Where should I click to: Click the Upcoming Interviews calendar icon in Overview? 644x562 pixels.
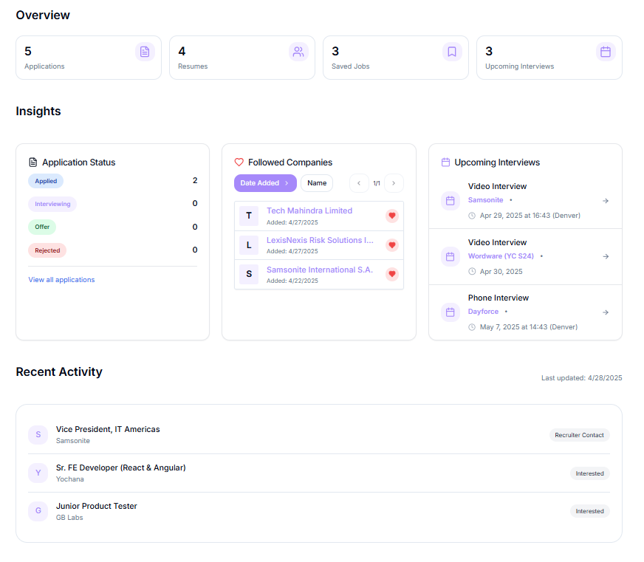(606, 52)
